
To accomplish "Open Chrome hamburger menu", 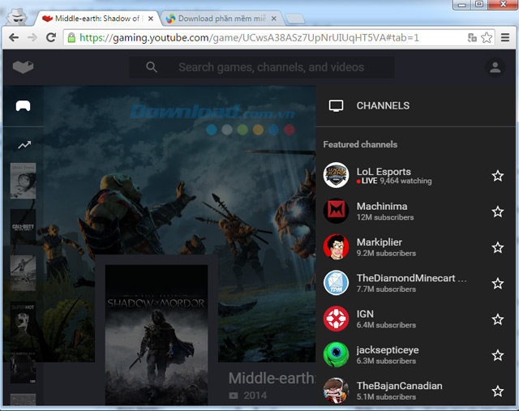I will point(505,37).
